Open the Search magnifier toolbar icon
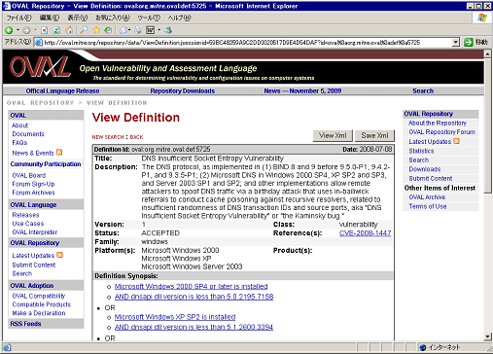Viewport: 493px width, 354px height. [84, 30]
